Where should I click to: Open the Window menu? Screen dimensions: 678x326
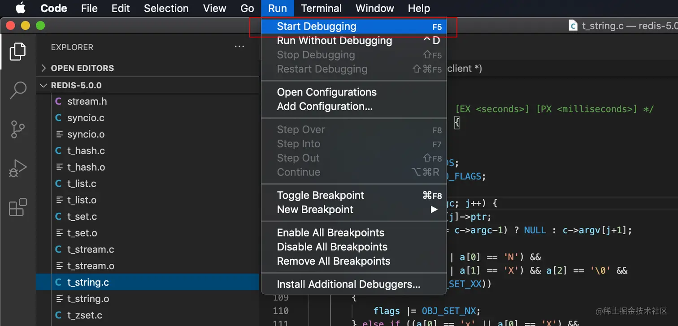375,8
